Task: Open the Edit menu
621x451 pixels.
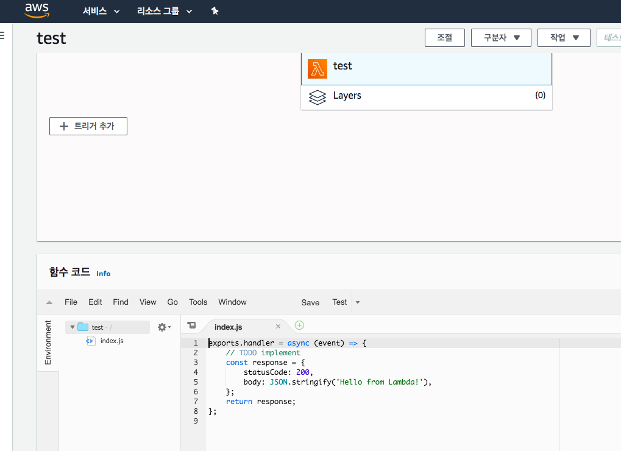Action: [95, 302]
